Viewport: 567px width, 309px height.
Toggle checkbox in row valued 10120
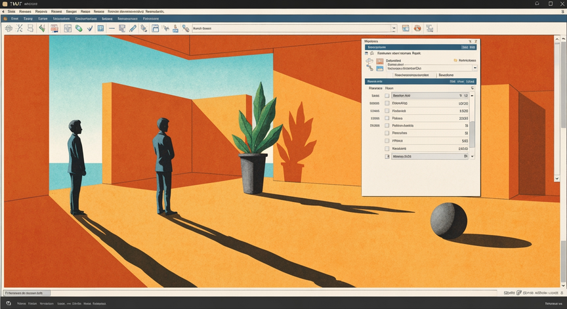(x=387, y=104)
